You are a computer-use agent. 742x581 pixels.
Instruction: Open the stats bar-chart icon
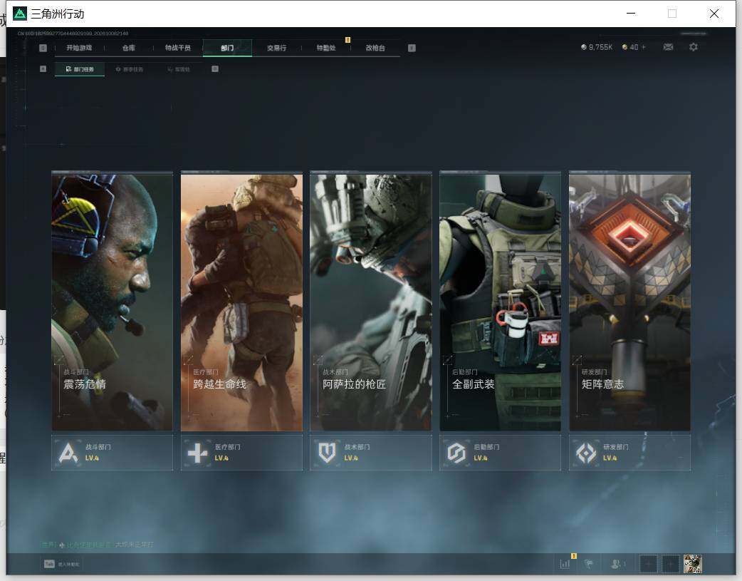click(565, 564)
